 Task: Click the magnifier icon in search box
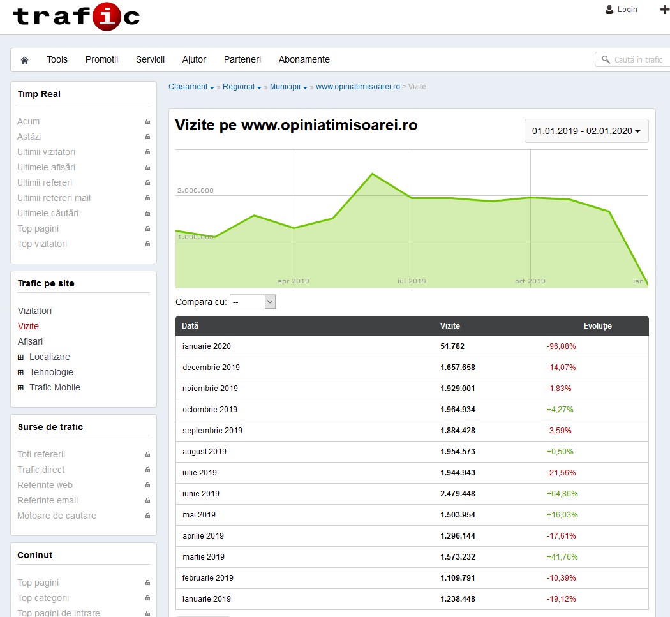pyautogui.click(x=606, y=59)
